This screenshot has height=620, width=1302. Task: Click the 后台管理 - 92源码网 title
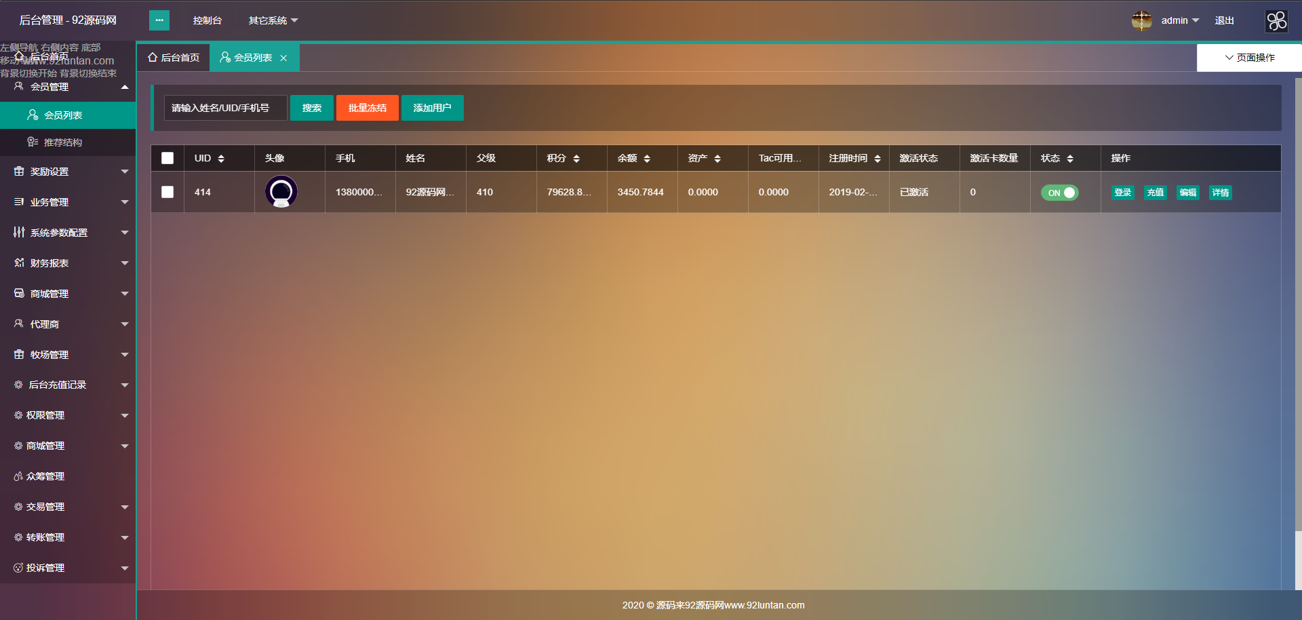click(x=68, y=20)
